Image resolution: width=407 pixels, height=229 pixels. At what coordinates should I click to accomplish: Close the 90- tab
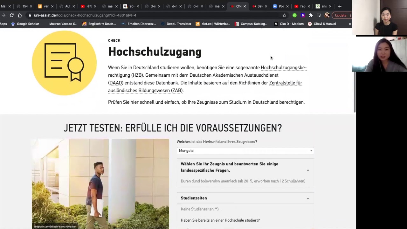[138, 6]
